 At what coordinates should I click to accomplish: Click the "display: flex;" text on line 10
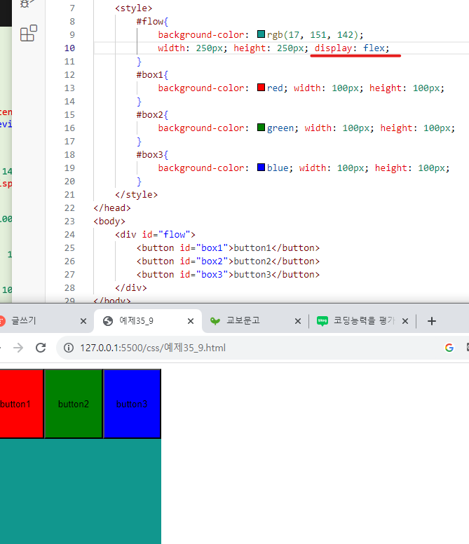pos(352,48)
